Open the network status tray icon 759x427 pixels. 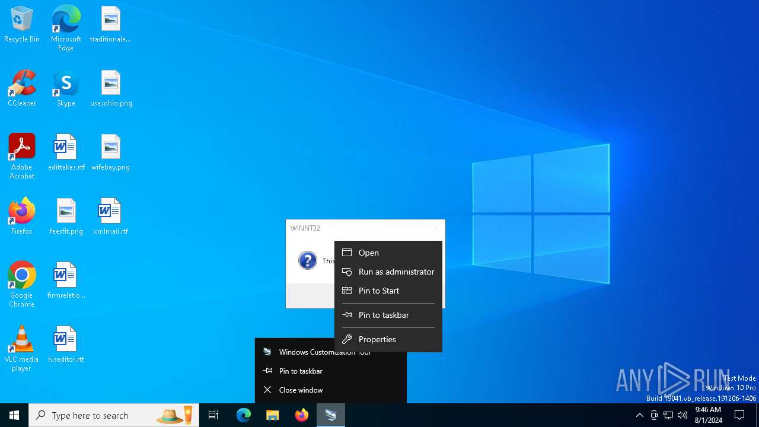coord(668,415)
